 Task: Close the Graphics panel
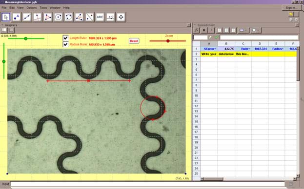click(x=188, y=25)
